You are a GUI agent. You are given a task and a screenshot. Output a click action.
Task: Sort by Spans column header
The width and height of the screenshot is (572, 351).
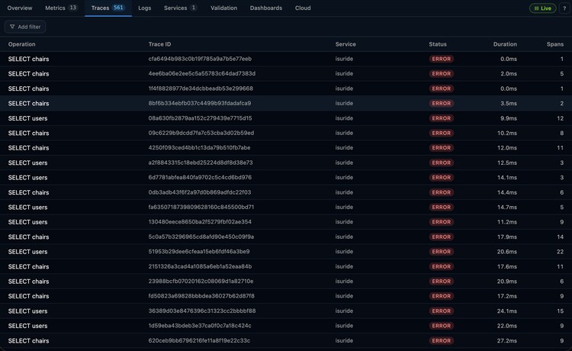(555, 44)
